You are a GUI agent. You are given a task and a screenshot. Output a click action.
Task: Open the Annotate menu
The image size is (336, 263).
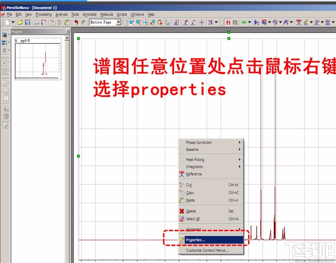(x=90, y=14)
